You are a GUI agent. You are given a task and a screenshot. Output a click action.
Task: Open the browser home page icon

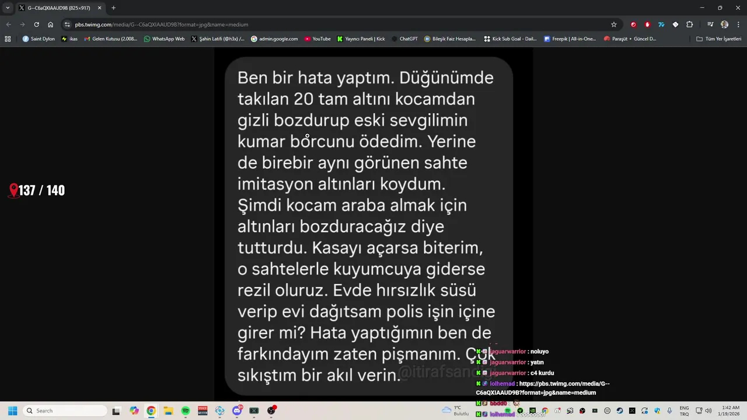click(x=51, y=24)
